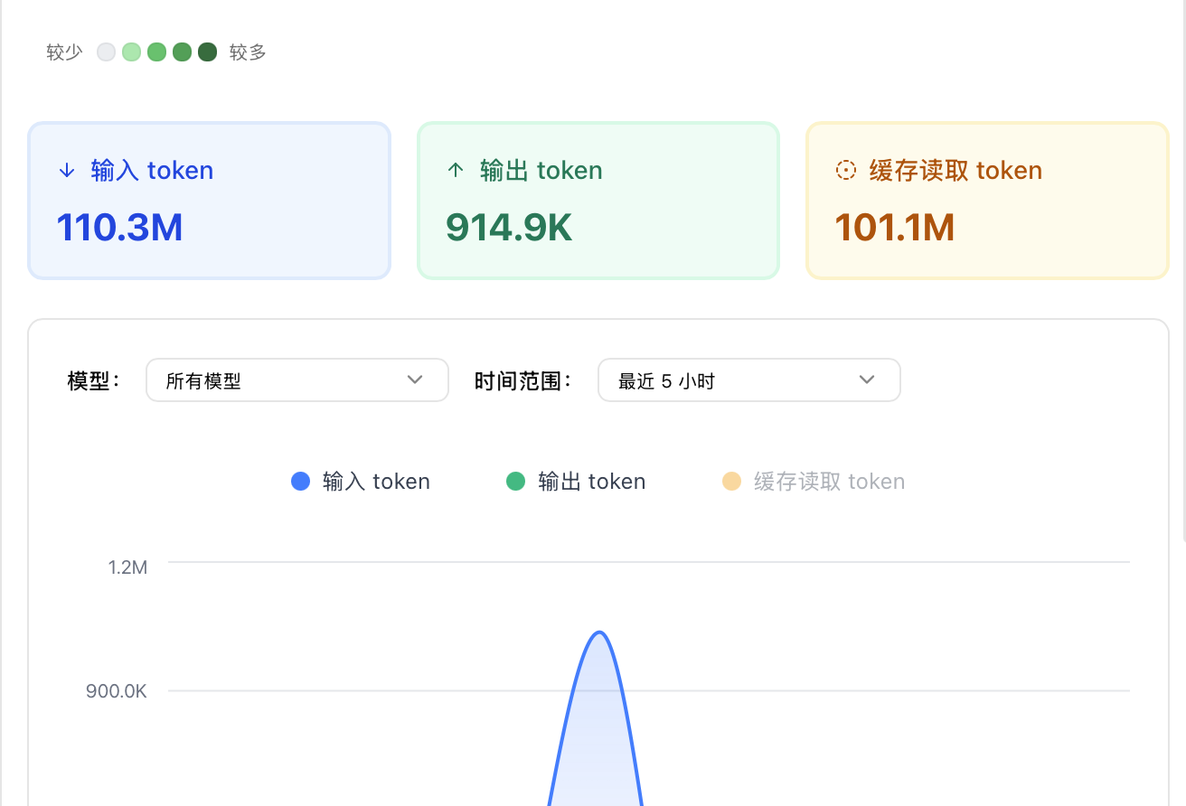
Task: Click the yellow dot beside 缓存读取 token legend
Action: (732, 481)
